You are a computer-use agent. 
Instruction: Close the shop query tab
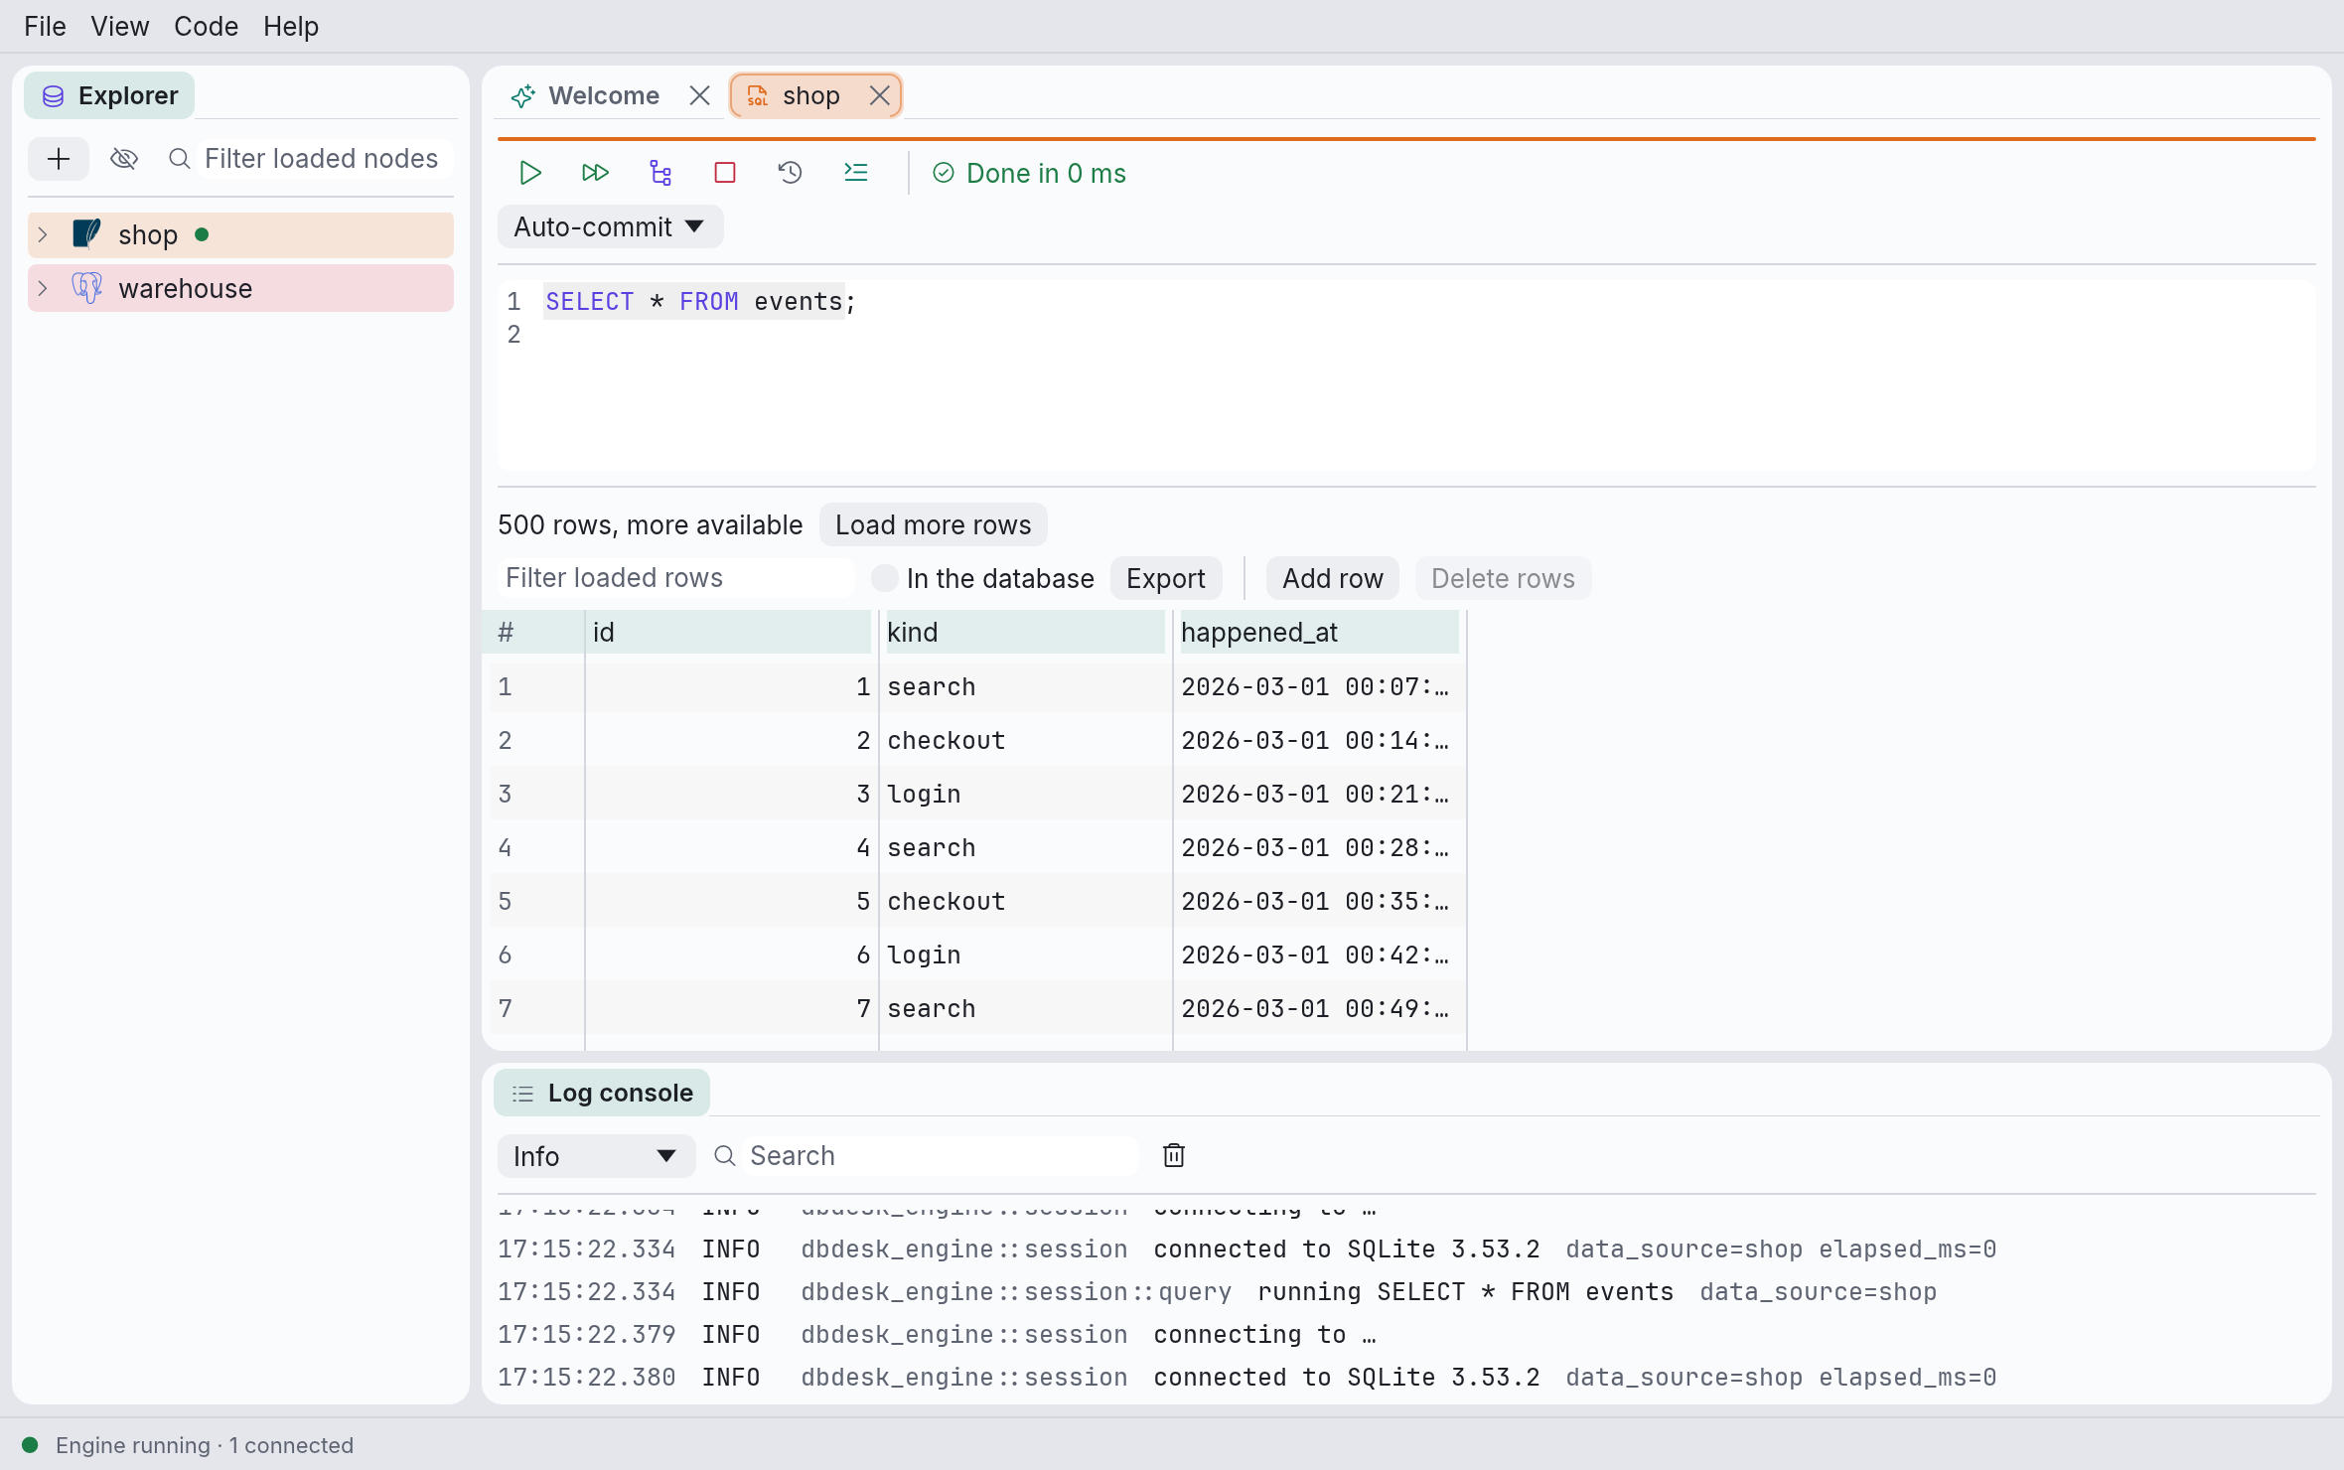[x=879, y=95]
